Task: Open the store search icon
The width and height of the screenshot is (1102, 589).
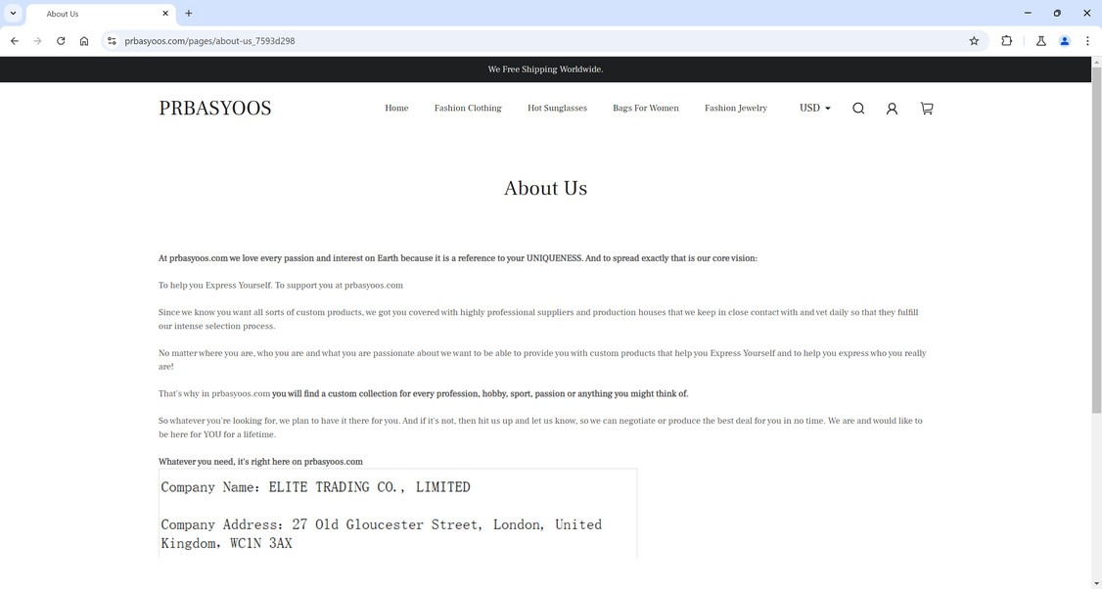Action: (858, 109)
